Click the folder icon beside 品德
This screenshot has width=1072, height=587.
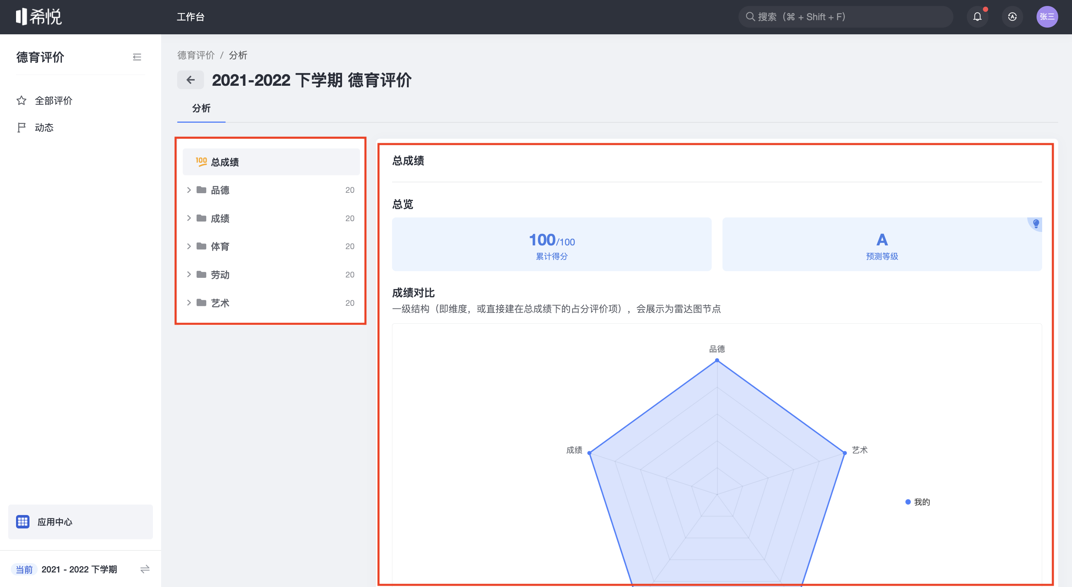201,190
